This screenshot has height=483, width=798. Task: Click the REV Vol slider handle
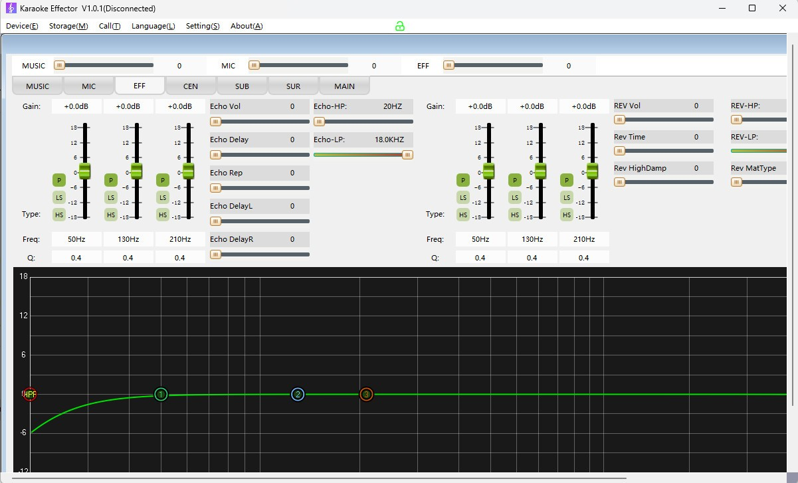click(x=619, y=120)
